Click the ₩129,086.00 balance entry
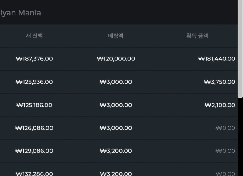This screenshot has width=243, height=176. point(34,151)
